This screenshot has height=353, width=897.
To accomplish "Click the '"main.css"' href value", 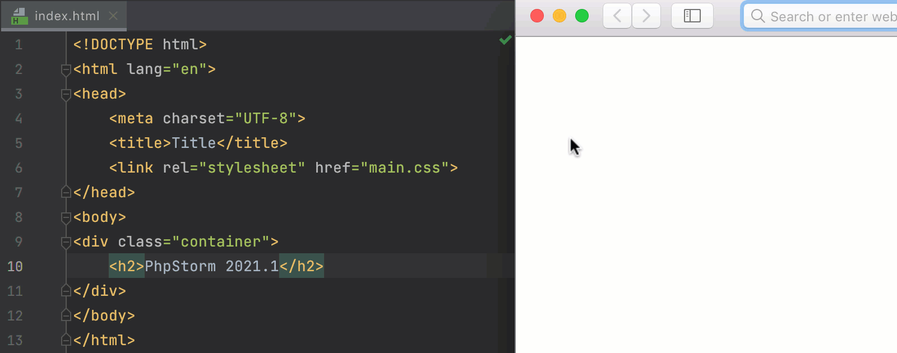I will [405, 168].
